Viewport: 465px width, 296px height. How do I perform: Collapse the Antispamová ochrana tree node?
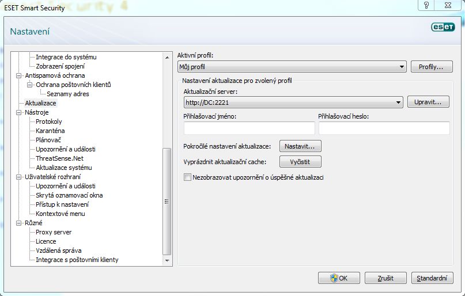18,75
